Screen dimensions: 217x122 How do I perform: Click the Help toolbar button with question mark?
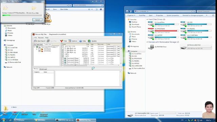pos(83,41)
